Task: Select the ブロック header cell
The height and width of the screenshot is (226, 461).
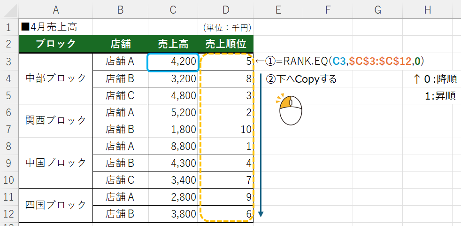Action: click(x=56, y=44)
